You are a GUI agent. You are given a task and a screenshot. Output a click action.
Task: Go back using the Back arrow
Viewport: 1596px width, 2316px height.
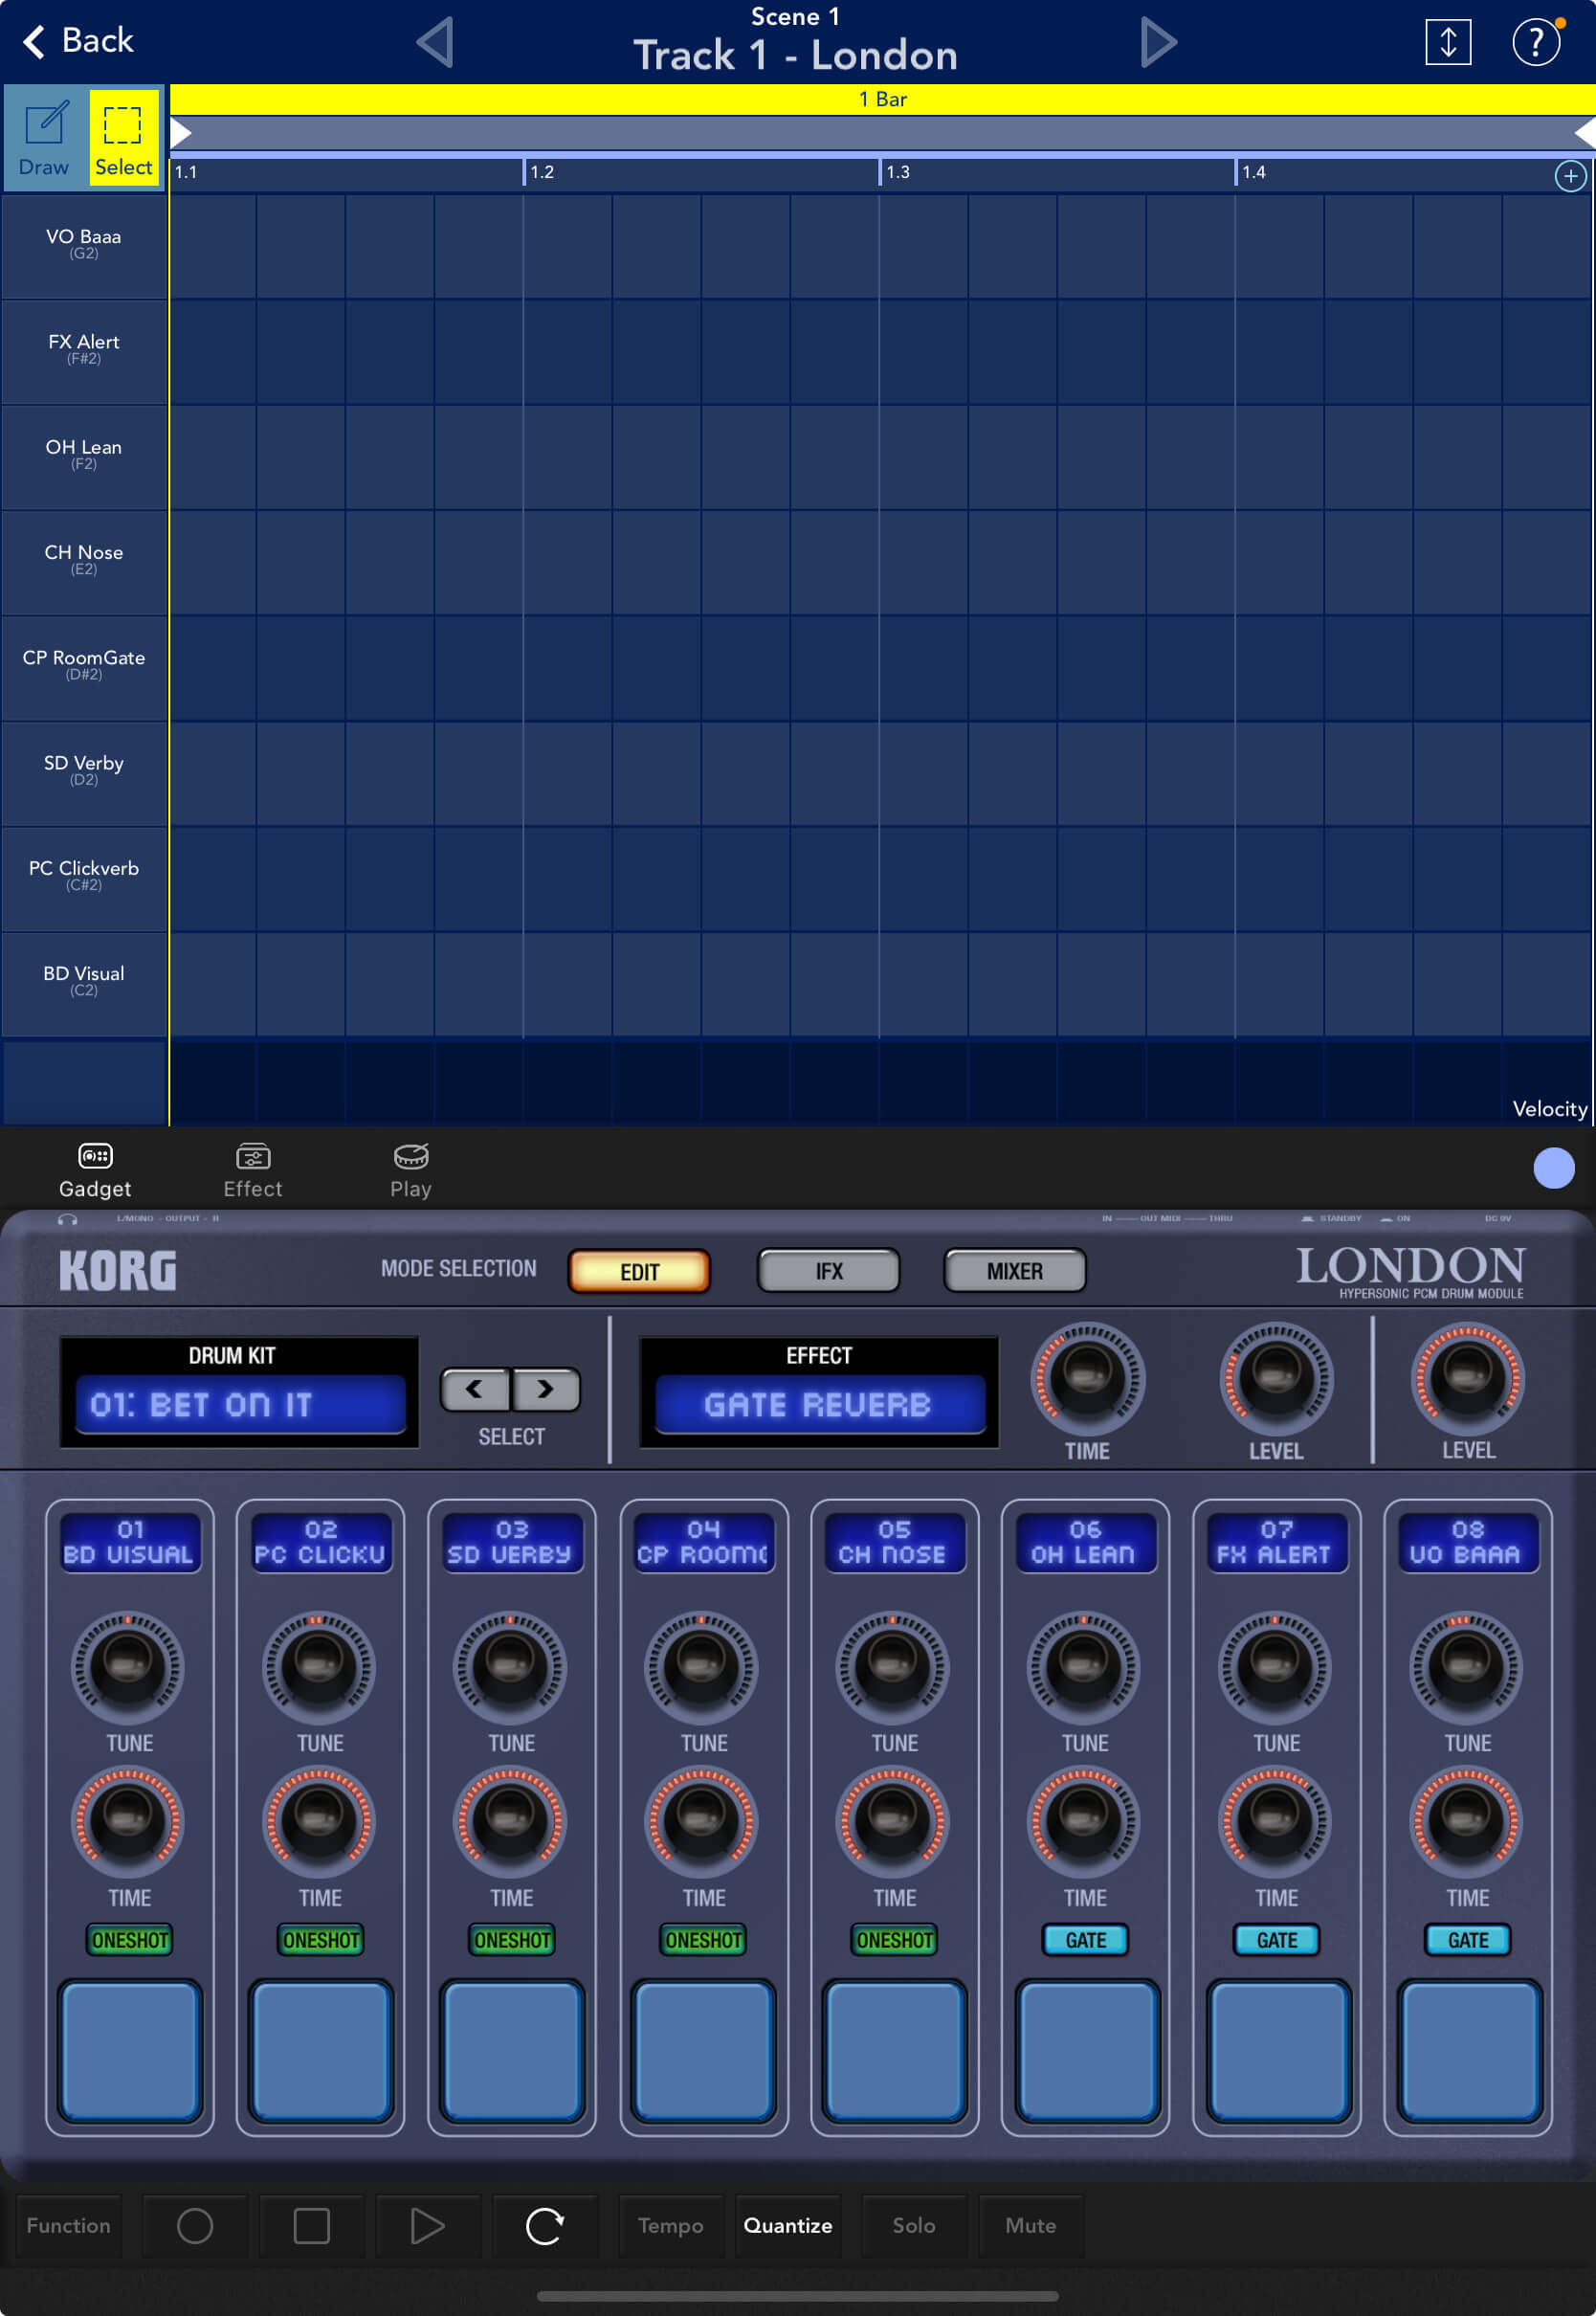coord(77,41)
